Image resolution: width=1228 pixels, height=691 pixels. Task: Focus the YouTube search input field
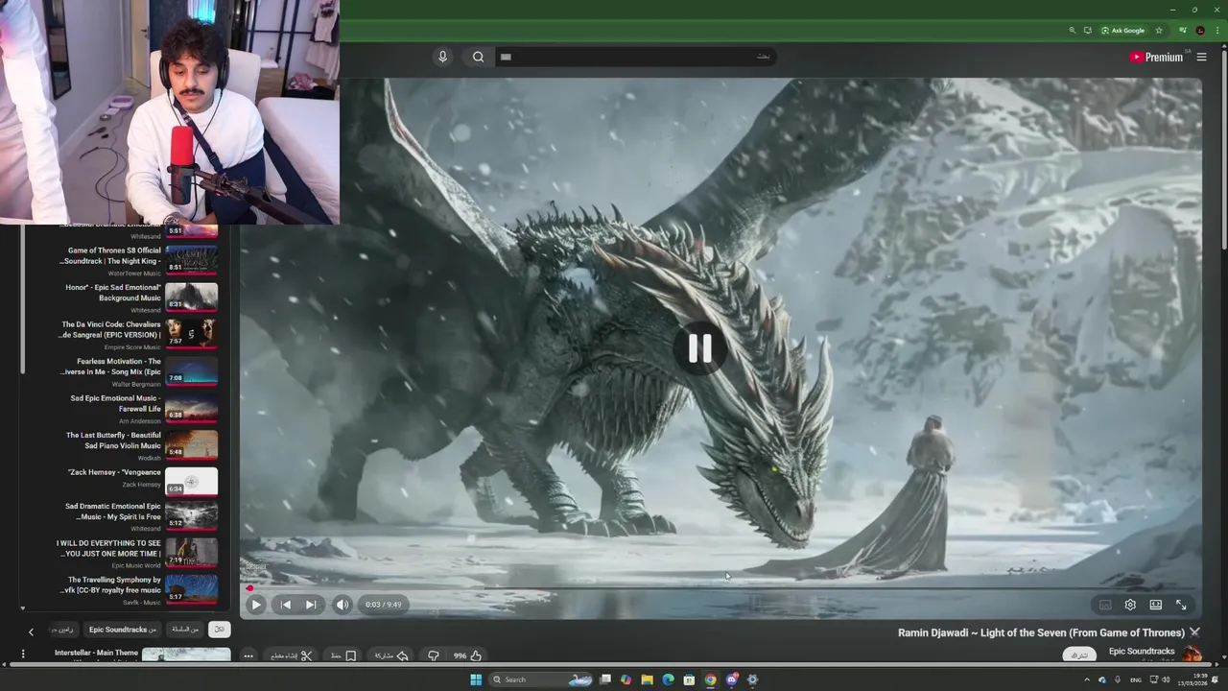pyautogui.click(x=637, y=57)
